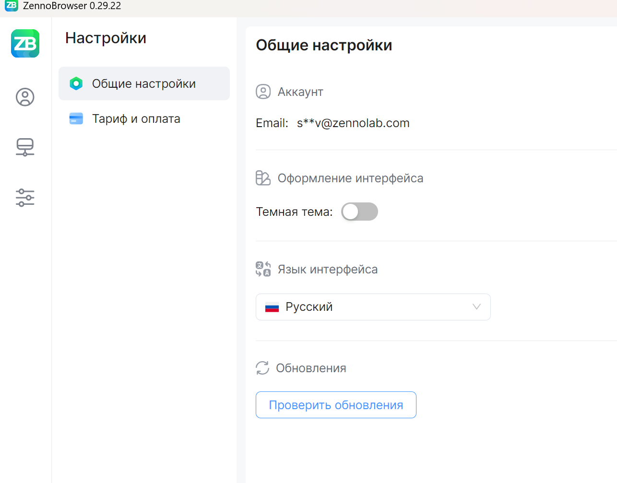Screen dimensions: 617x483
Task: Click the green hexagon general settings icon
Action: [x=76, y=83]
